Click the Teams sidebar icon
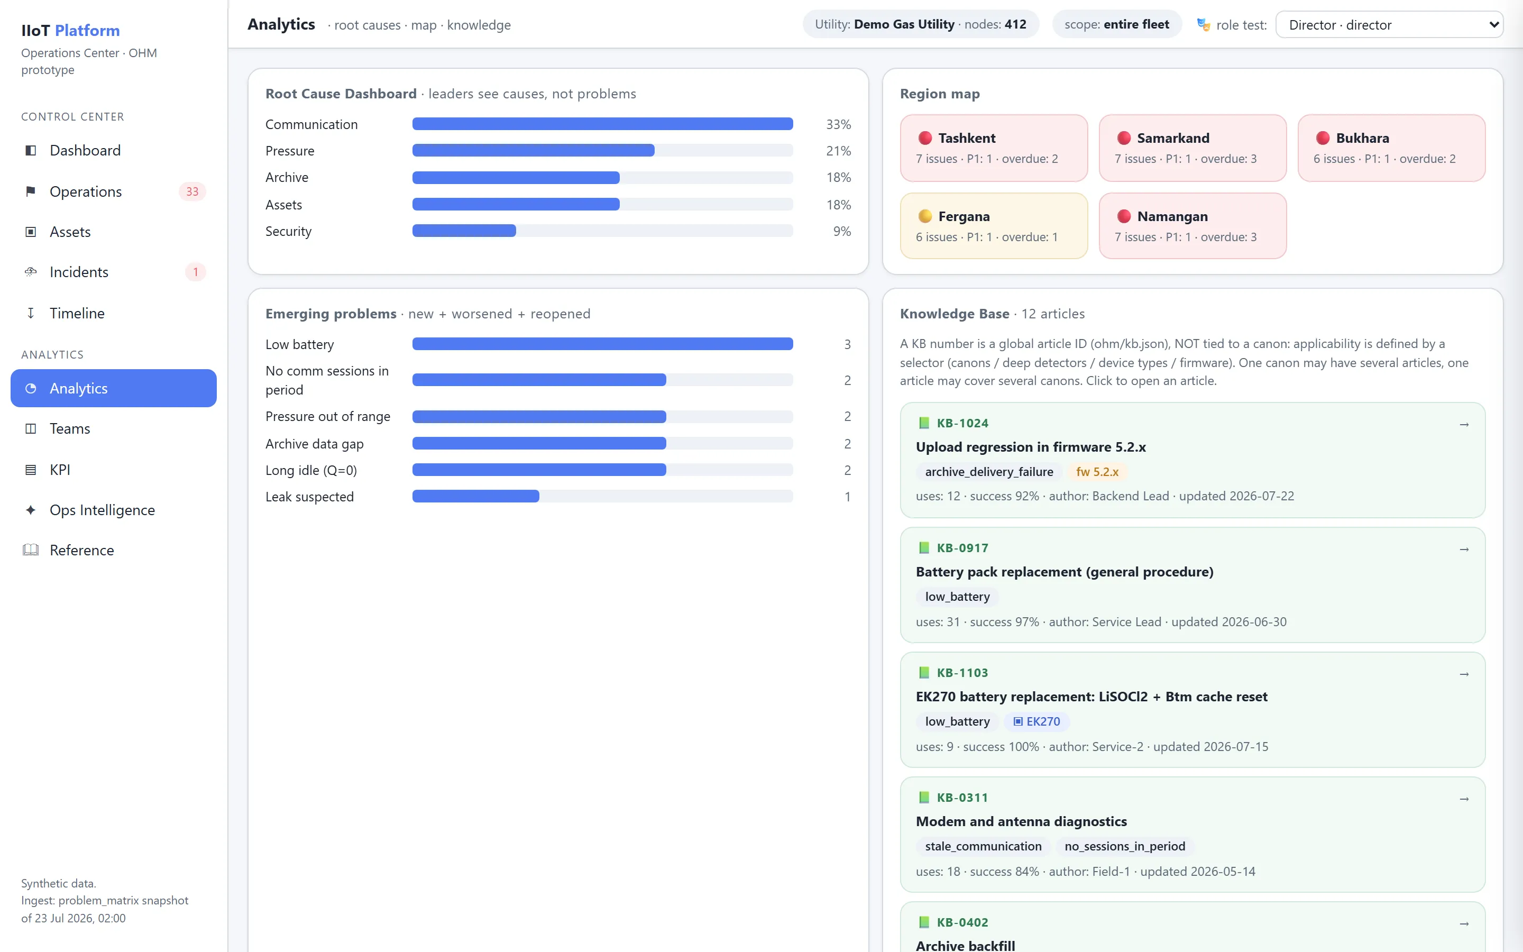 pyautogui.click(x=30, y=429)
